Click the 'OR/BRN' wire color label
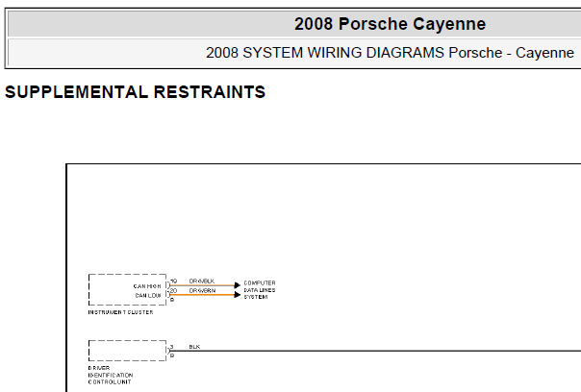Screen dimensions: 581x392 point(202,290)
